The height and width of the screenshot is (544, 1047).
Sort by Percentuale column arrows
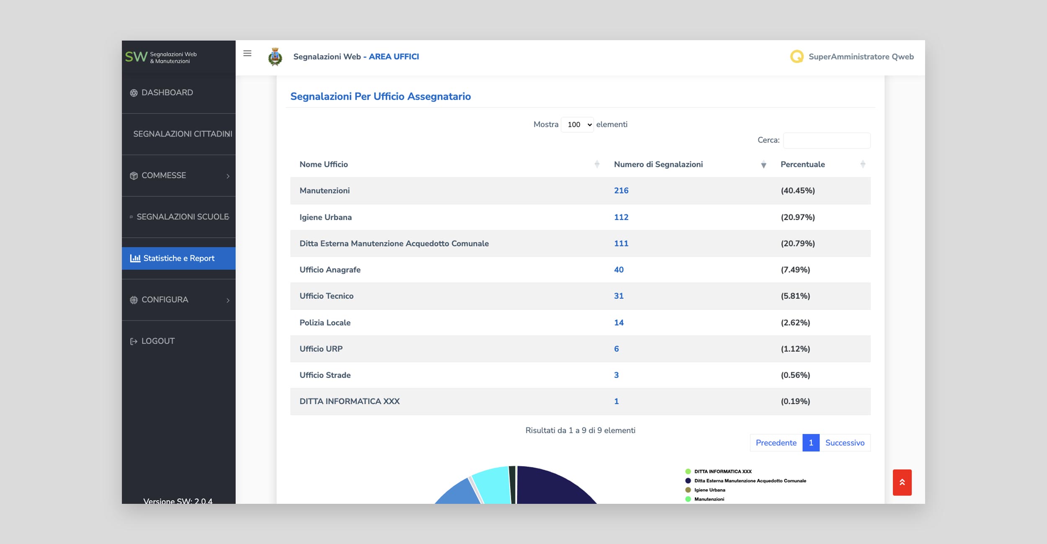coord(862,164)
